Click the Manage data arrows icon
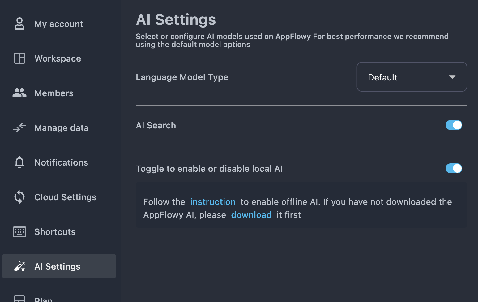 (19, 127)
